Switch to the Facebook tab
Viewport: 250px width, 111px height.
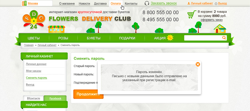click(x=55, y=99)
